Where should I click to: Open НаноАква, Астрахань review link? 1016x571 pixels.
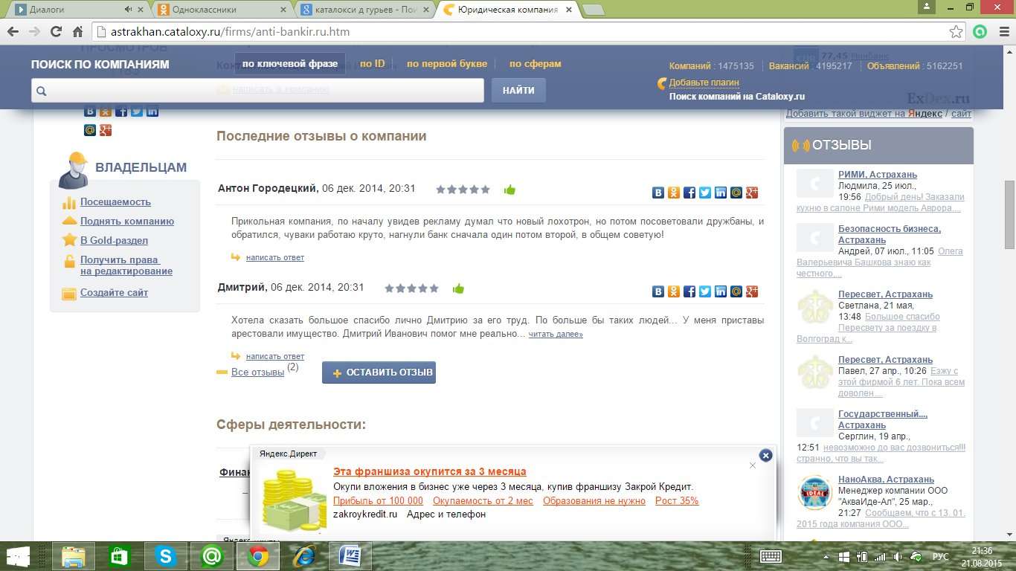click(x=886, y=480)
